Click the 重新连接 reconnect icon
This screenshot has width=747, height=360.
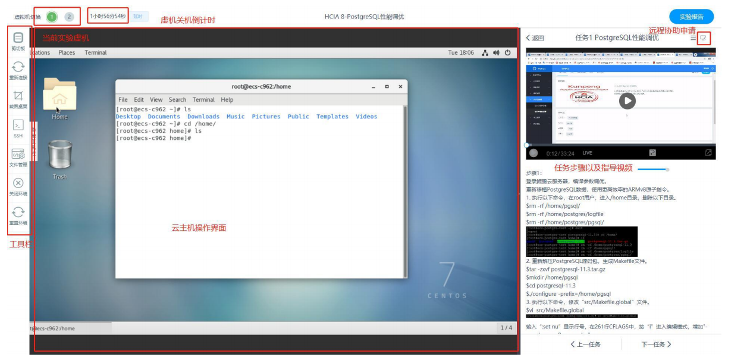(18, 67)
